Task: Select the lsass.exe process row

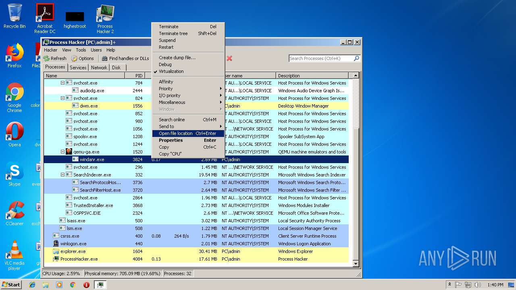Action: [196, 221]
